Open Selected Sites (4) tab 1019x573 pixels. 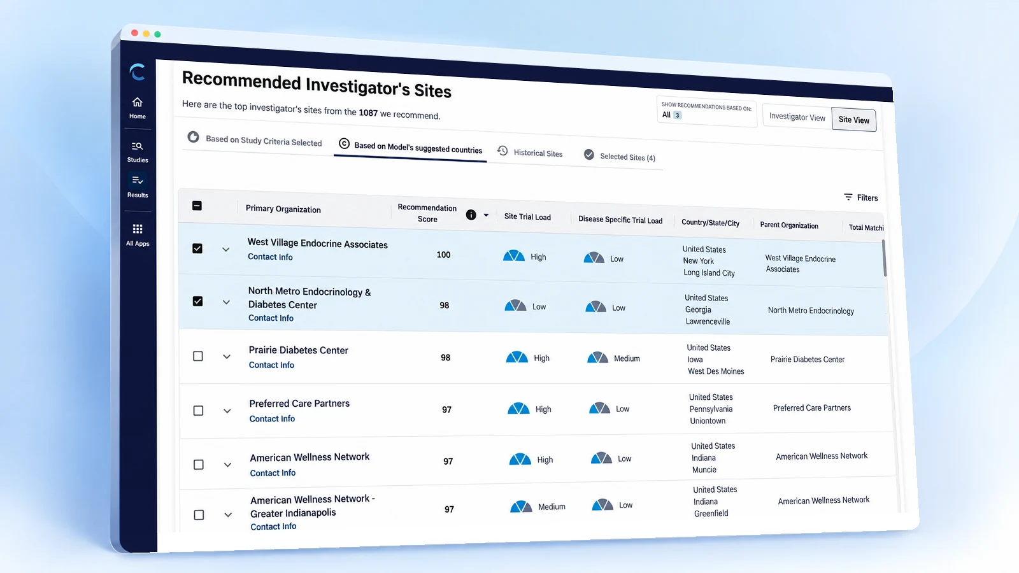pos(620,156)
